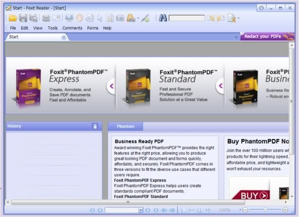Click the vertical scrollbar down arrow

pos(292,197)
